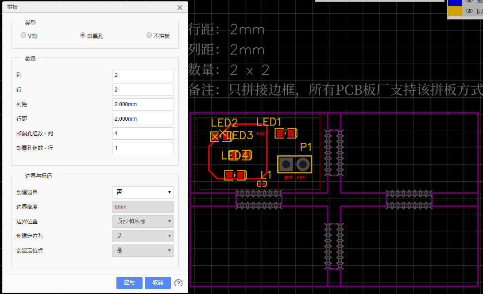Select the P1 header component on canvas

(x=294, y=164)
